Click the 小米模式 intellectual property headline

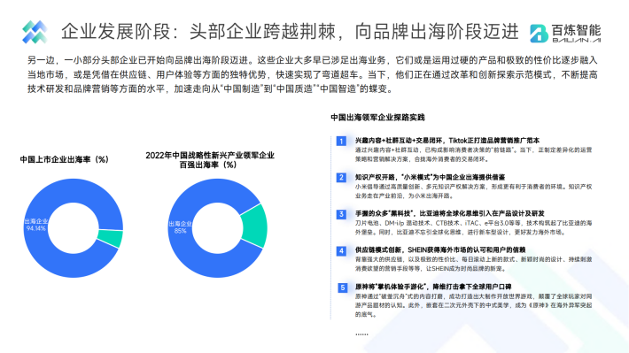click(430, 177)
